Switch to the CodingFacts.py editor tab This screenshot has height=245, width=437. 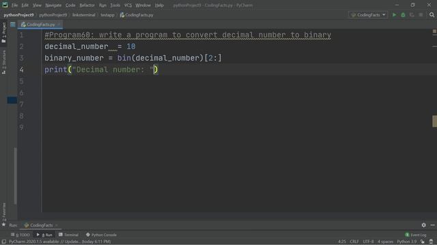coord(40,24)
